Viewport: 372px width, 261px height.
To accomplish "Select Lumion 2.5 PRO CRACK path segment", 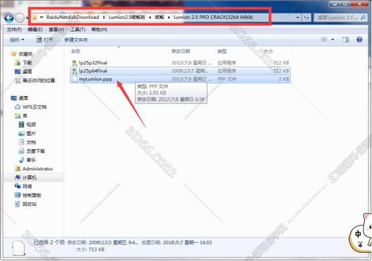I will tap(213, 17).
